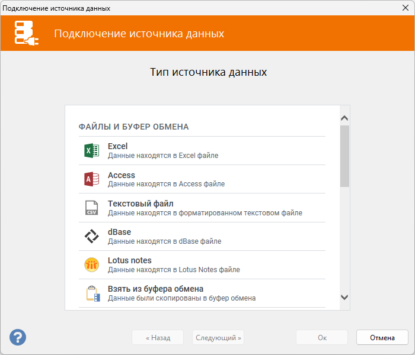
Task: Select "Текстовый файл" source title
Action: (141, 204)
